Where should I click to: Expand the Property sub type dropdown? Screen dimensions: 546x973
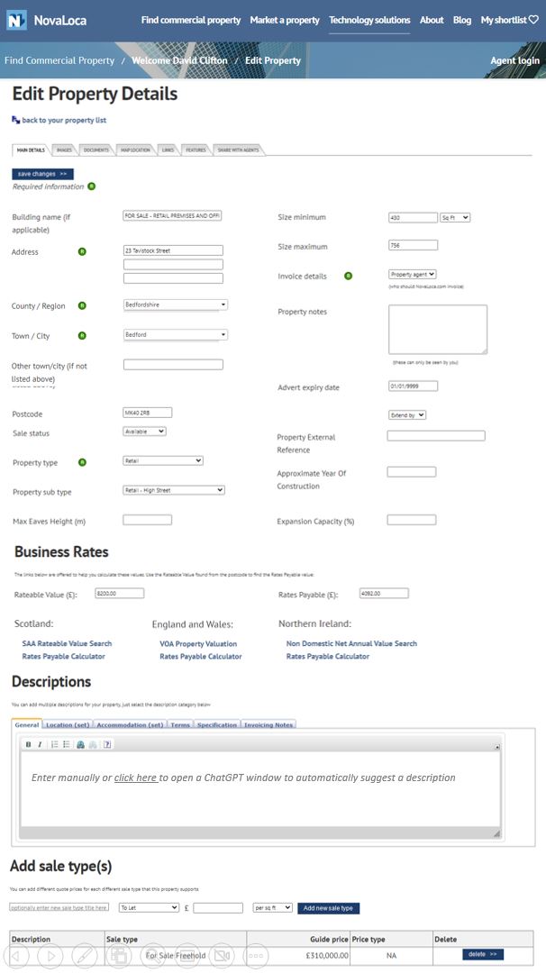click(173, 490)
